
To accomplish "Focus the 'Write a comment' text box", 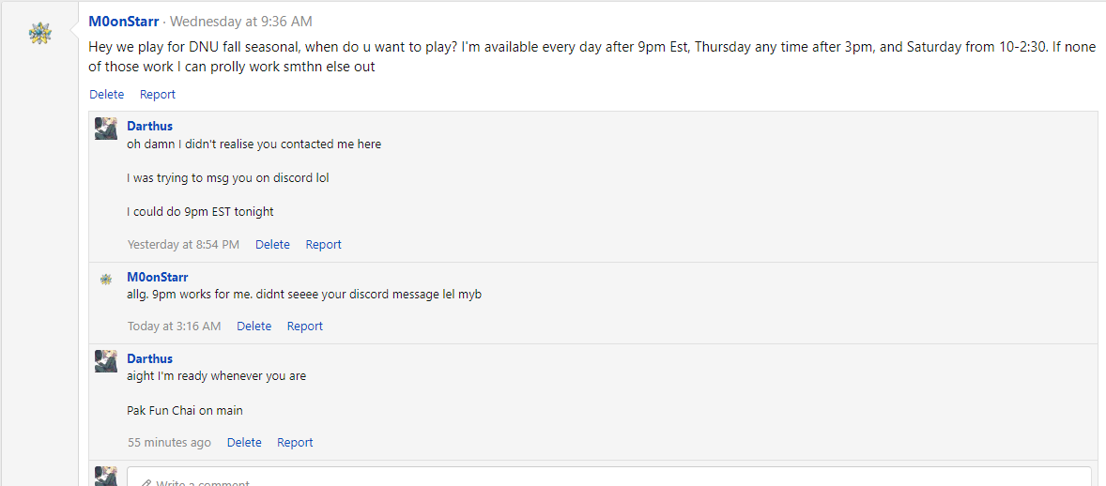I will tap(610, 478).
